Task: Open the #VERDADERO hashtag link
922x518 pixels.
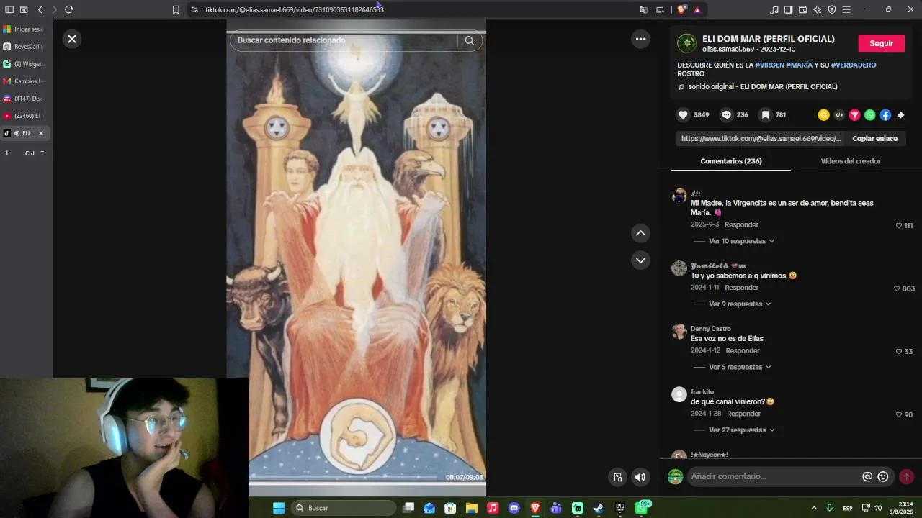Action: pyautogui.click(x=854, y=65)
